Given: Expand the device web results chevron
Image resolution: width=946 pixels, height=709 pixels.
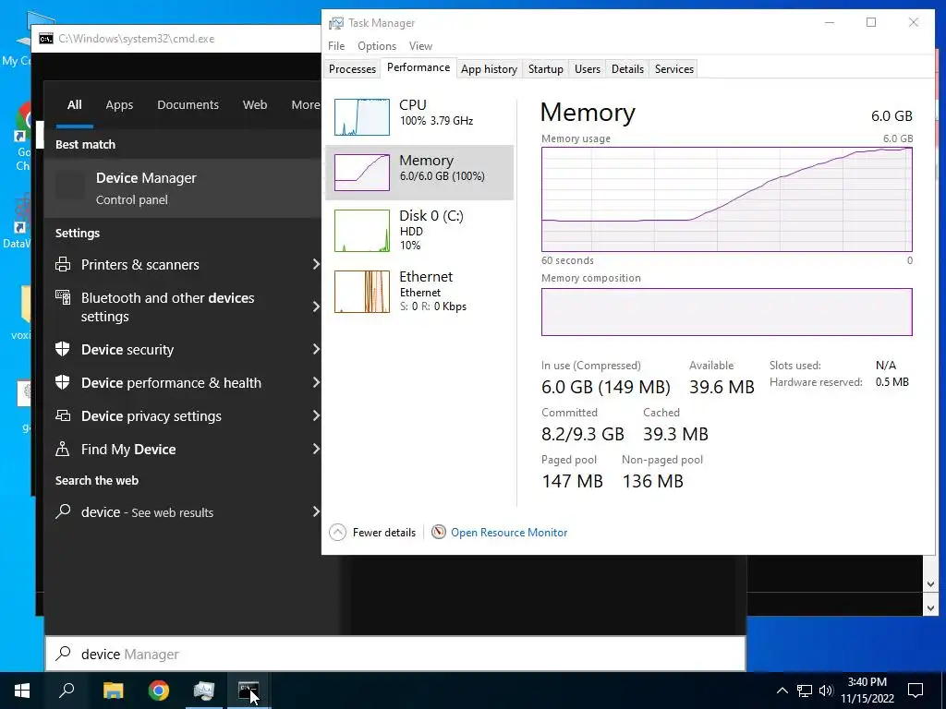Looking at the screenshot, I should 316,511.
